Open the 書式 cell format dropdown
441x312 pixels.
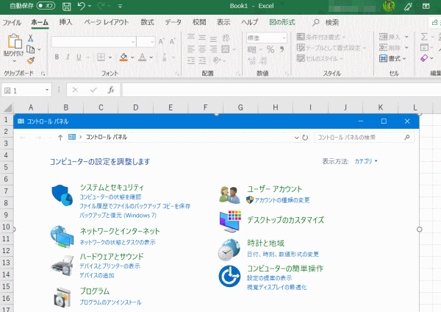pyautogui.click(x=392, y=59)
